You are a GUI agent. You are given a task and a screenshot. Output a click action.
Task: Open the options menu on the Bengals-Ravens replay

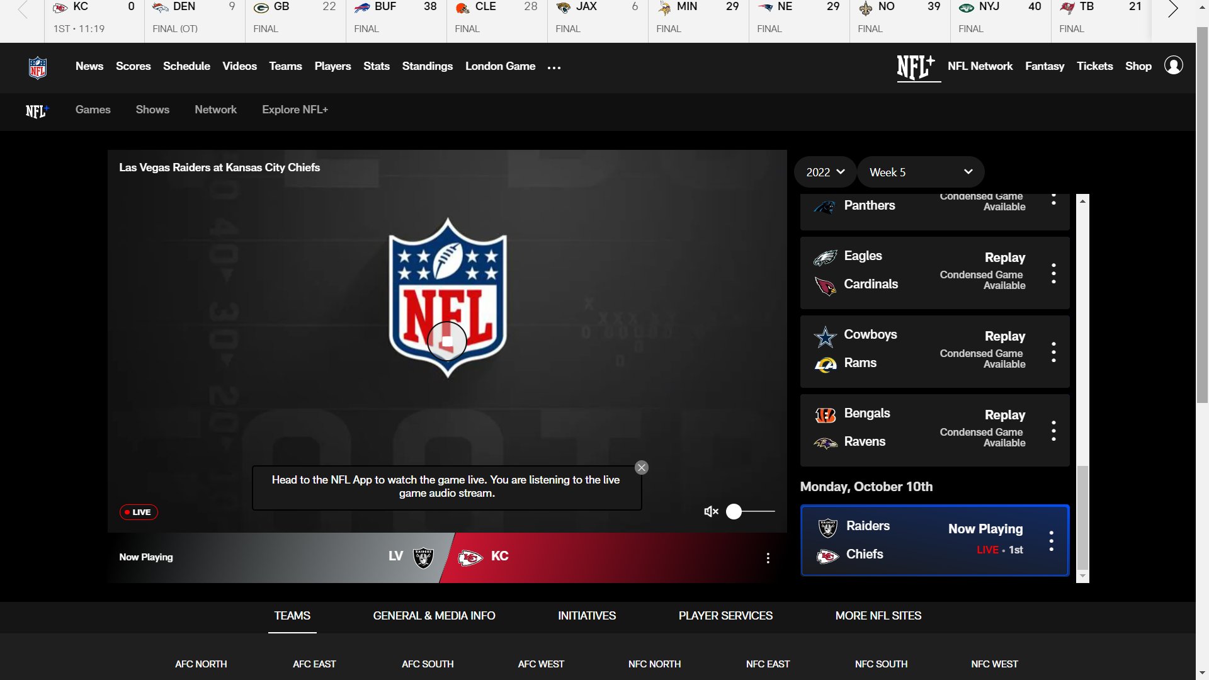1055,431
